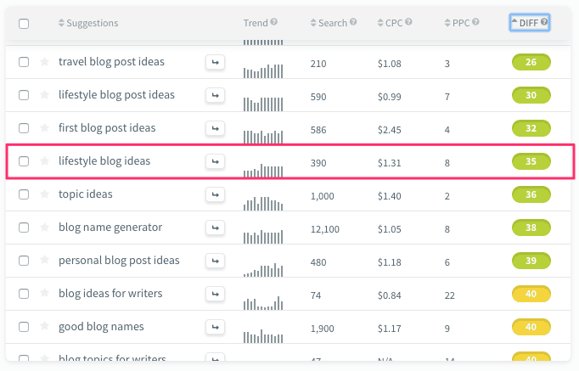Image resolution: width=579 pixels, height=371 pixels.
Task: Sort by Suggestions column
Action: tap(88, 23)
